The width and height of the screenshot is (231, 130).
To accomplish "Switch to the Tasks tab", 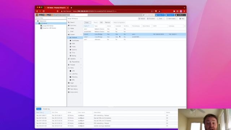I will click(39, 109).
